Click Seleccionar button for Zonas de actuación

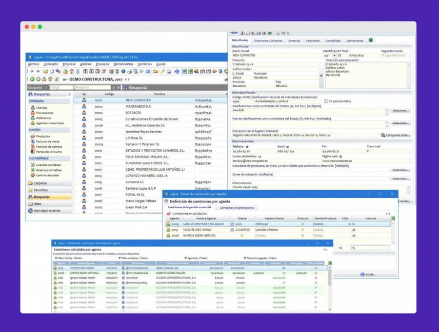coord(400,178)
